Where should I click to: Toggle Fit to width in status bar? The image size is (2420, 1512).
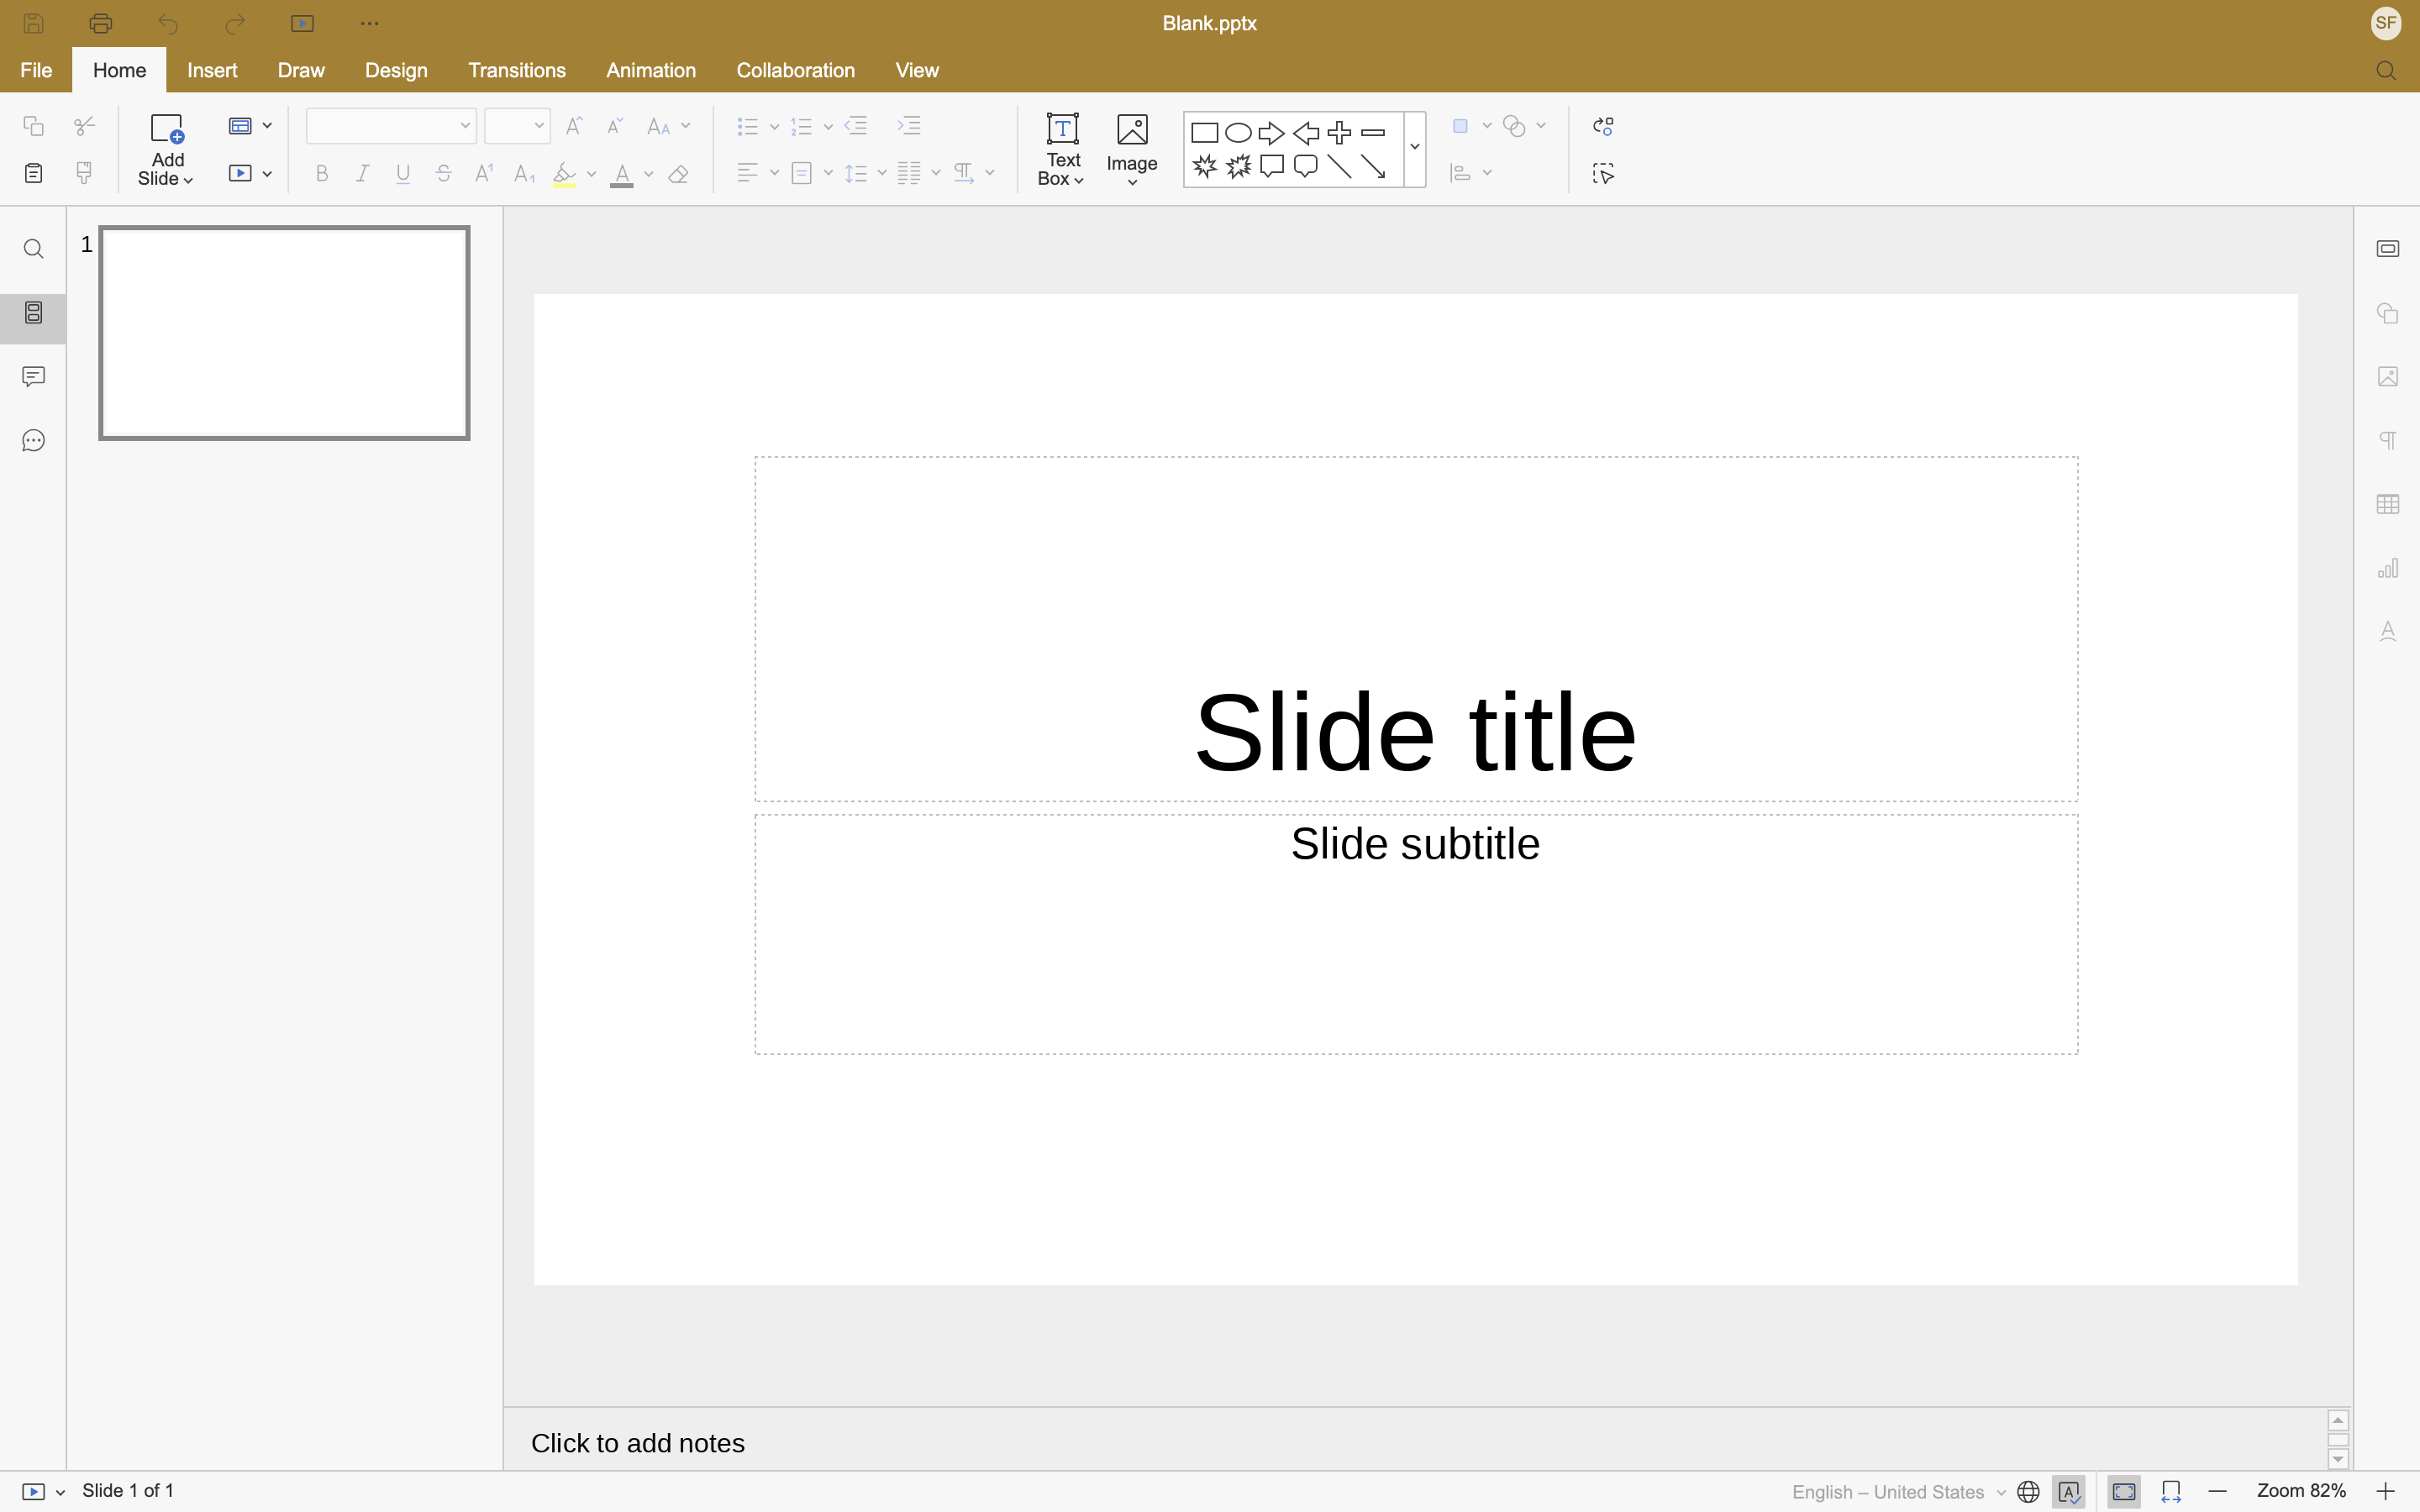click(x=2171, y=1492)
